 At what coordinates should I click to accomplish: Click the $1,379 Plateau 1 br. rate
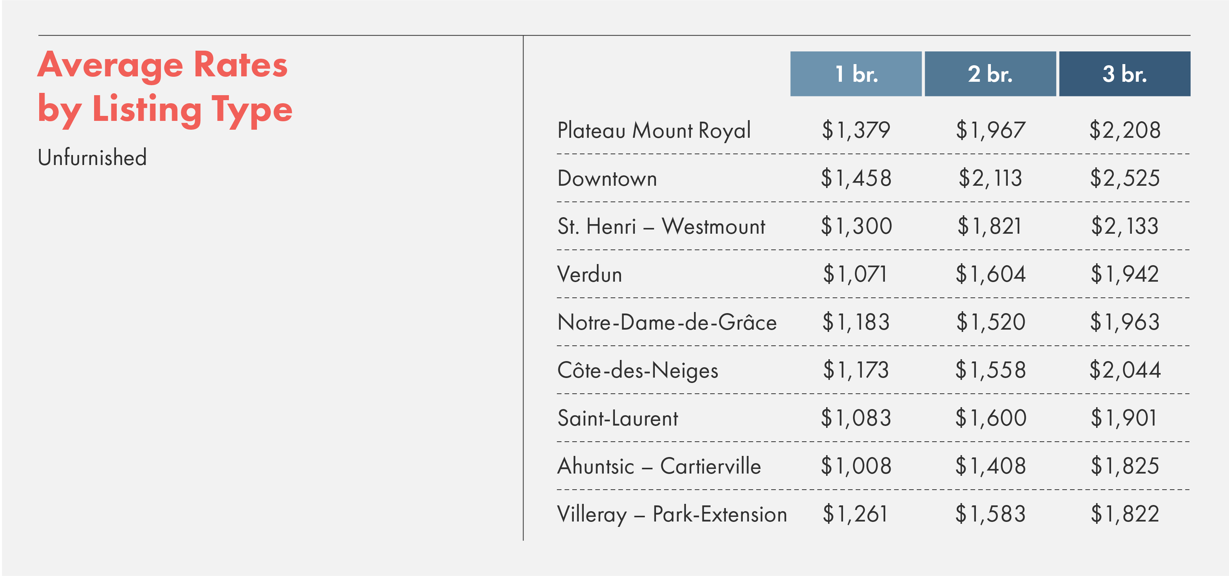(856, 130)
